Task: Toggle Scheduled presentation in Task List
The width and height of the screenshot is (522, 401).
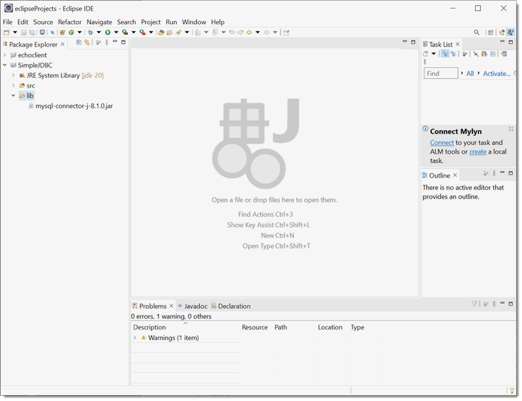Action: tap(453, 54)
